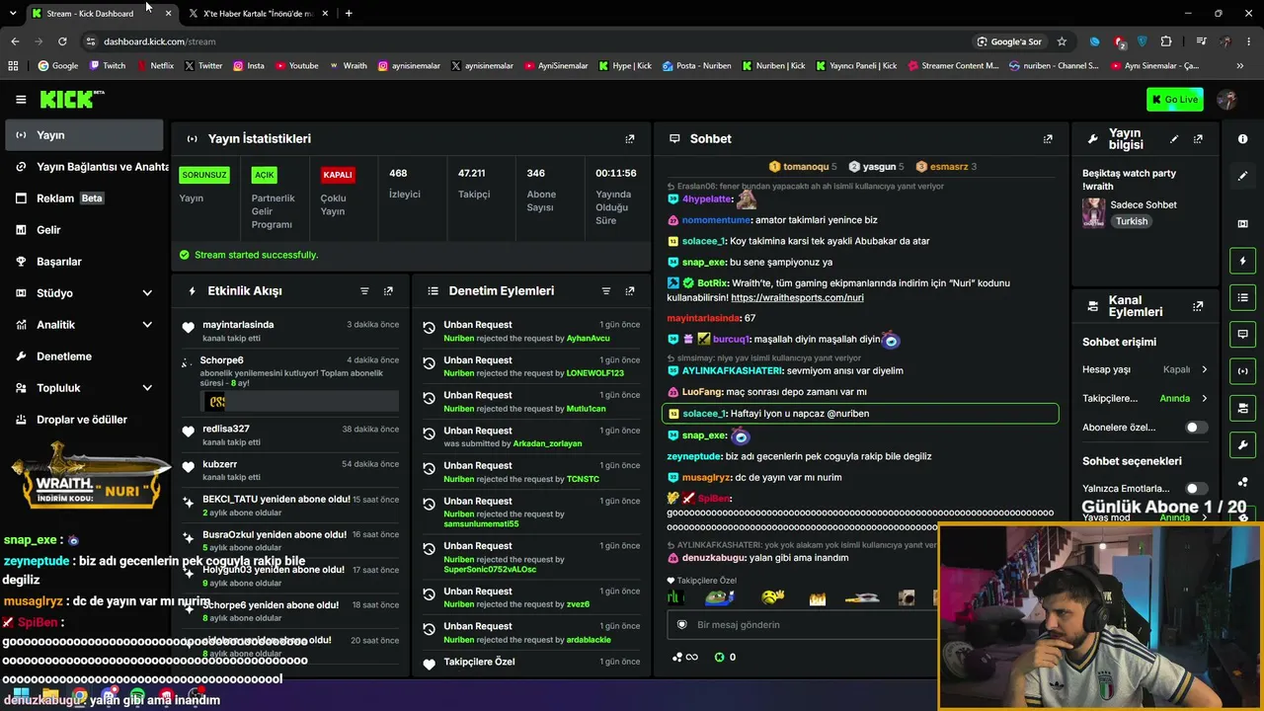Screen dimensions: 1264x711
Task: Click the dashboard.kick.com address bar
Action: 159,41
